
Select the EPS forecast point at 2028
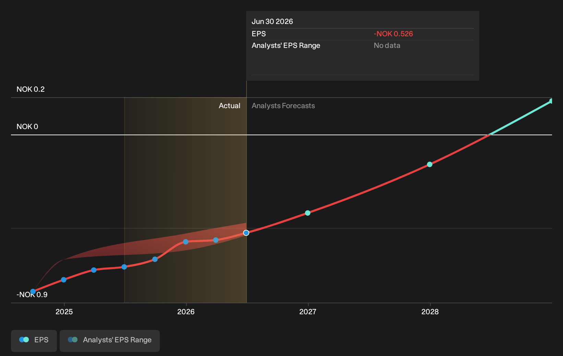coord(430,164)
